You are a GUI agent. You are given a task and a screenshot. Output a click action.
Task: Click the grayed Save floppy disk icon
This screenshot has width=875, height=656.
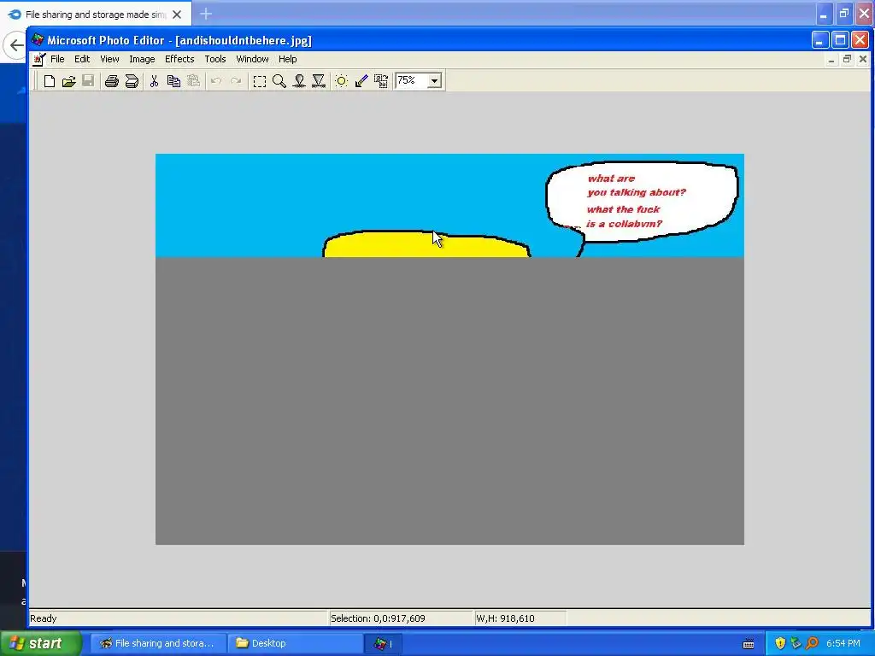(x=88, y=81)
